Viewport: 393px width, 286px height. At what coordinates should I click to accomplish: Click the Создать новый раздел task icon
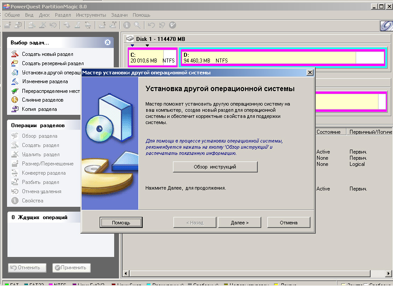pyautogui.click(x=15, y=54)
